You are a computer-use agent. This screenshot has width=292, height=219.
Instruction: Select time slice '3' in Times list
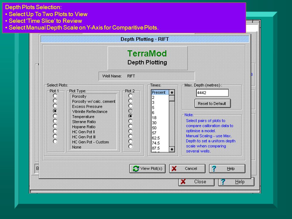160,103
